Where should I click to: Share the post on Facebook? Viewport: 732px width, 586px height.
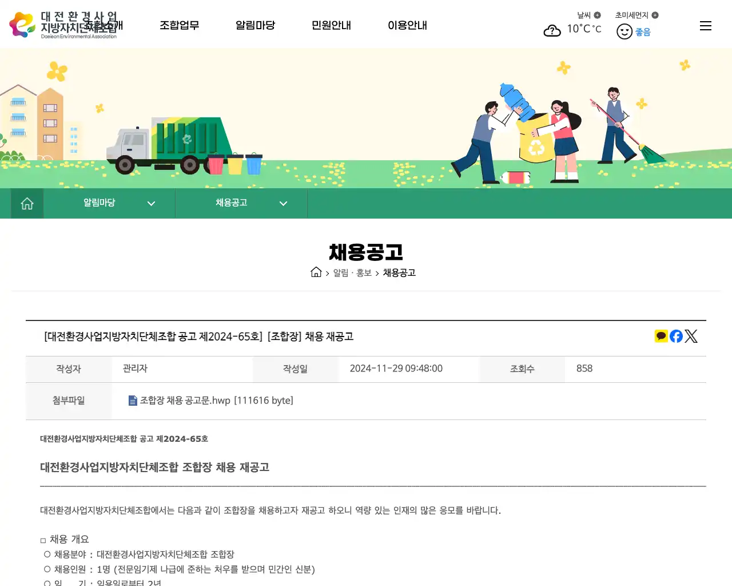(676, 336)
